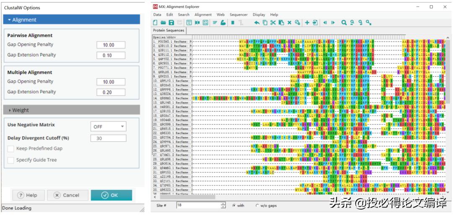Click the Site # input field
The image size is (453, 215).
198,205
